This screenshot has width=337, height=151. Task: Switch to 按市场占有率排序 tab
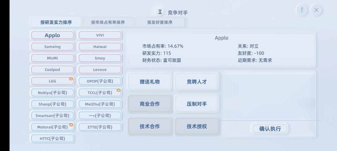click(x=108, y=22)
